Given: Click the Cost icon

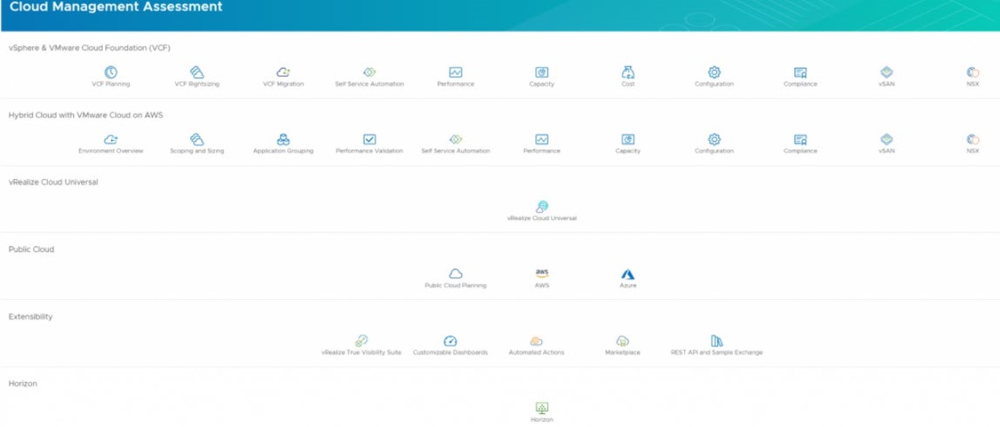Looking at the screenshot, I should click(628, 72).
